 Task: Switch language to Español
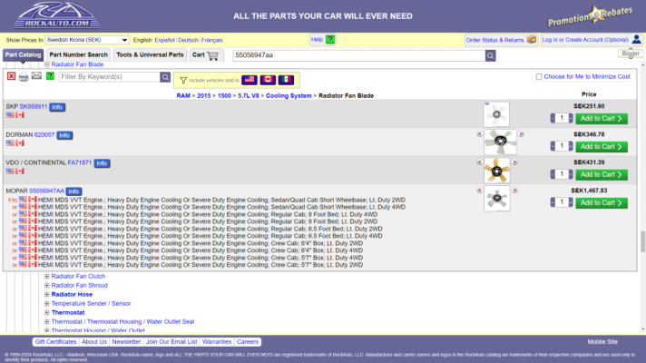coord(165,40)
